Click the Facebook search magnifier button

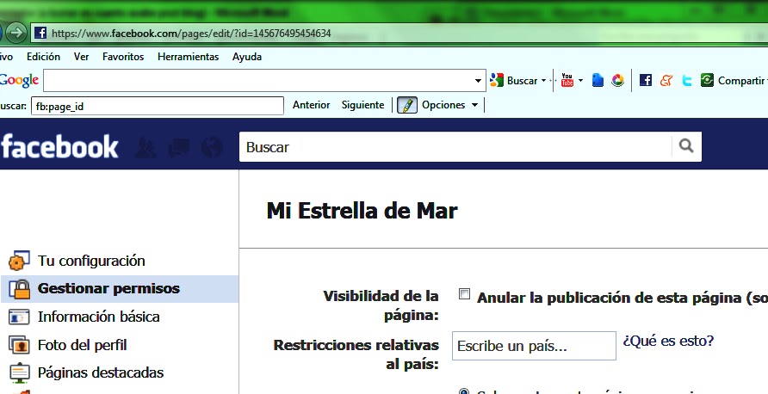(x=686, y=146)
